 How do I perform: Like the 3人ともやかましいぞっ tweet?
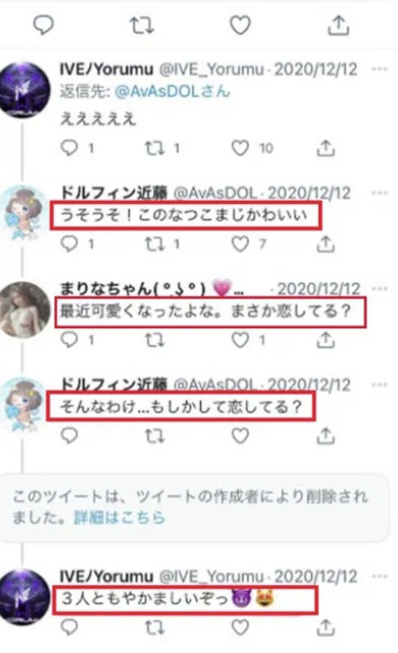[240, 627]
